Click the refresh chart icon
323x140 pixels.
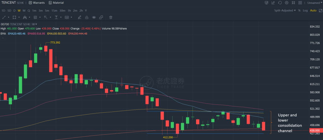(280, 3)
